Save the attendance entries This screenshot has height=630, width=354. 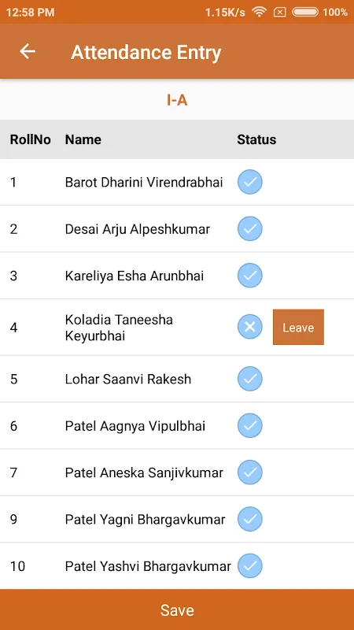click(x=177, y=610)
